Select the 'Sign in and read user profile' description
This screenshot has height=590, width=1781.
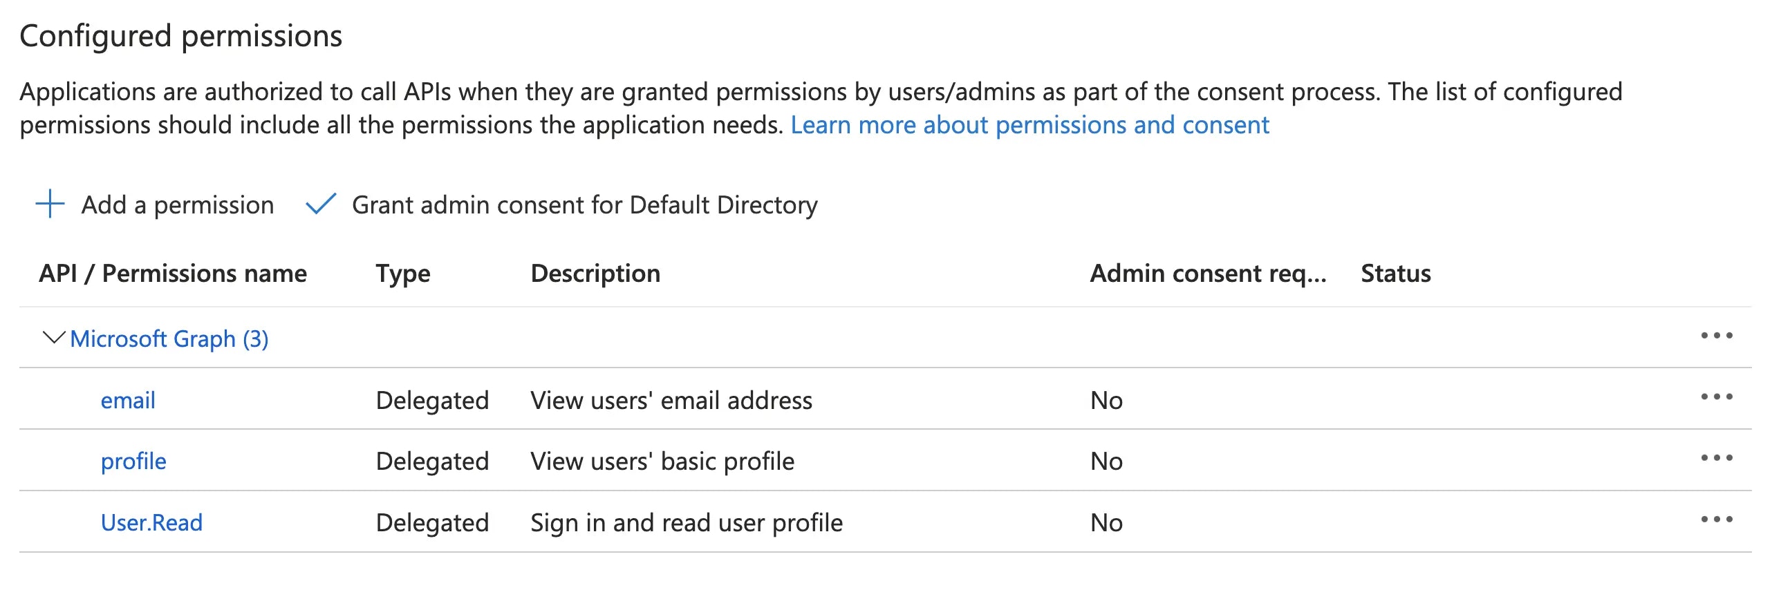tap(686, 523)
